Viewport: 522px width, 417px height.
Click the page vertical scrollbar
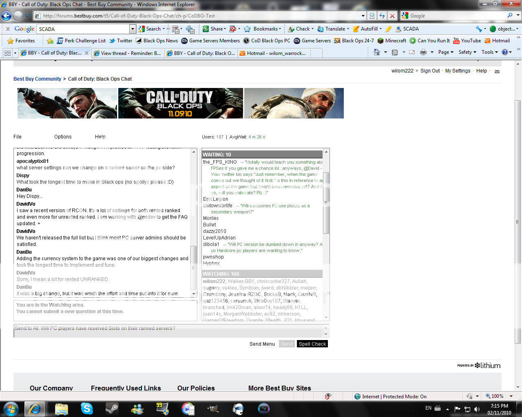[518, 223]
